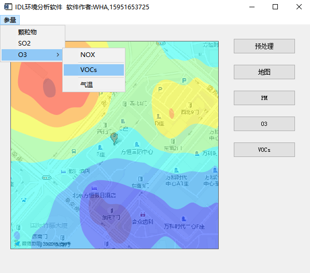Click the O3 button on right panel
Image resolution: width=310 pixels, height=273 pixels.
coord(264,124)
